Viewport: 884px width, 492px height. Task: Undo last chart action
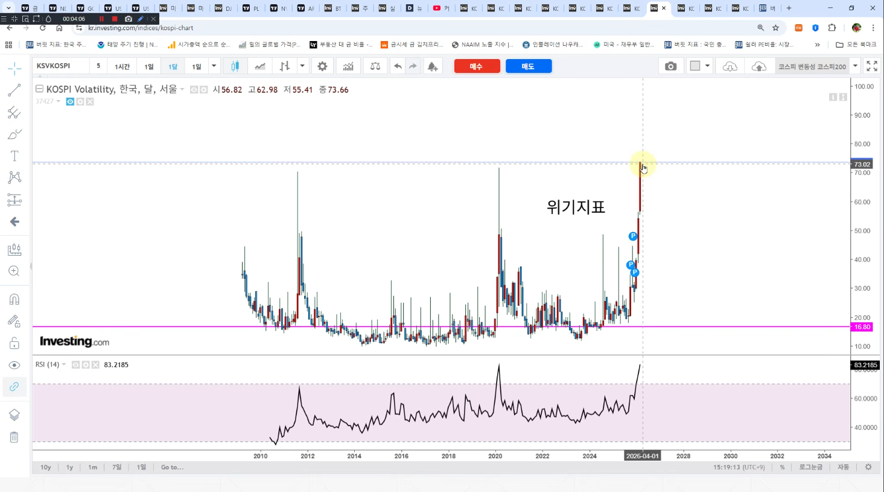click(x=398, y=66)
